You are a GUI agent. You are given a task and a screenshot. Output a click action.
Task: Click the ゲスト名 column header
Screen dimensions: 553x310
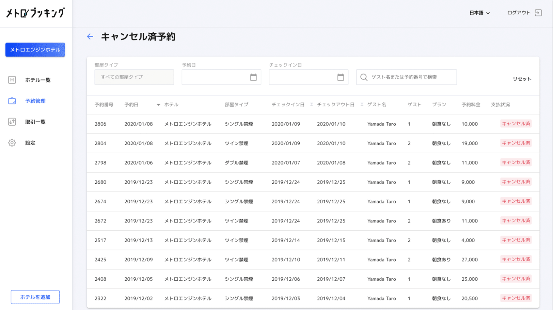point(377,105)
